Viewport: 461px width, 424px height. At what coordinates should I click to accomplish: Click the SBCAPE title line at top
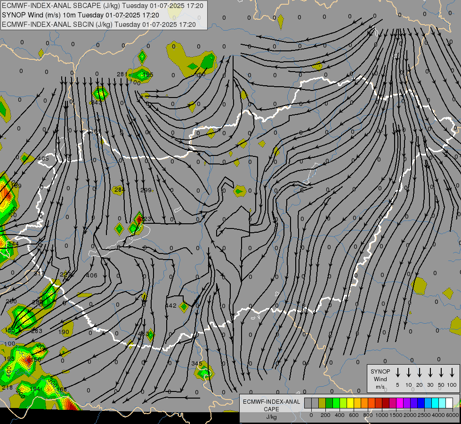103,6
